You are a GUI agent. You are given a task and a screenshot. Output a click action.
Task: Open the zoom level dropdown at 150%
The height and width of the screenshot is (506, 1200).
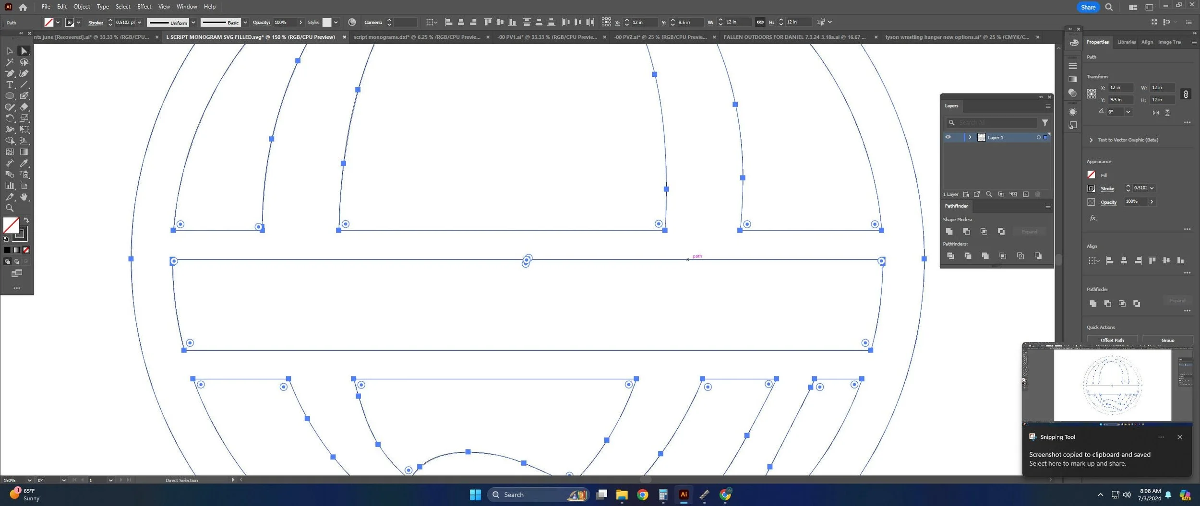point(29,480)
